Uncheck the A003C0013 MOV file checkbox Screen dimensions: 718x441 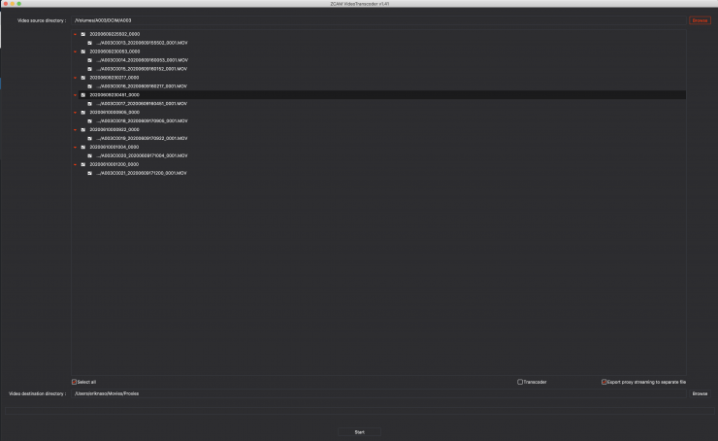tap(90, 43)
